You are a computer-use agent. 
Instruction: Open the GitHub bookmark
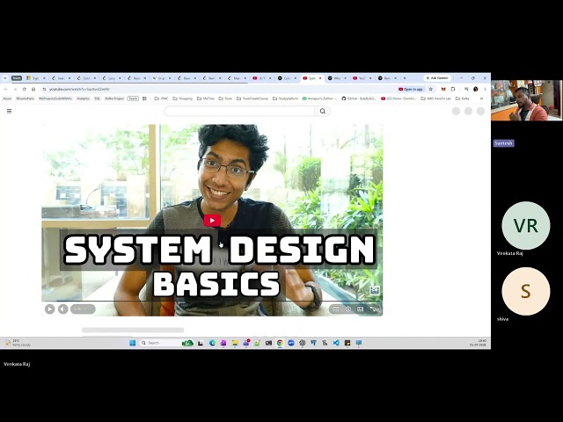point(359,98)
